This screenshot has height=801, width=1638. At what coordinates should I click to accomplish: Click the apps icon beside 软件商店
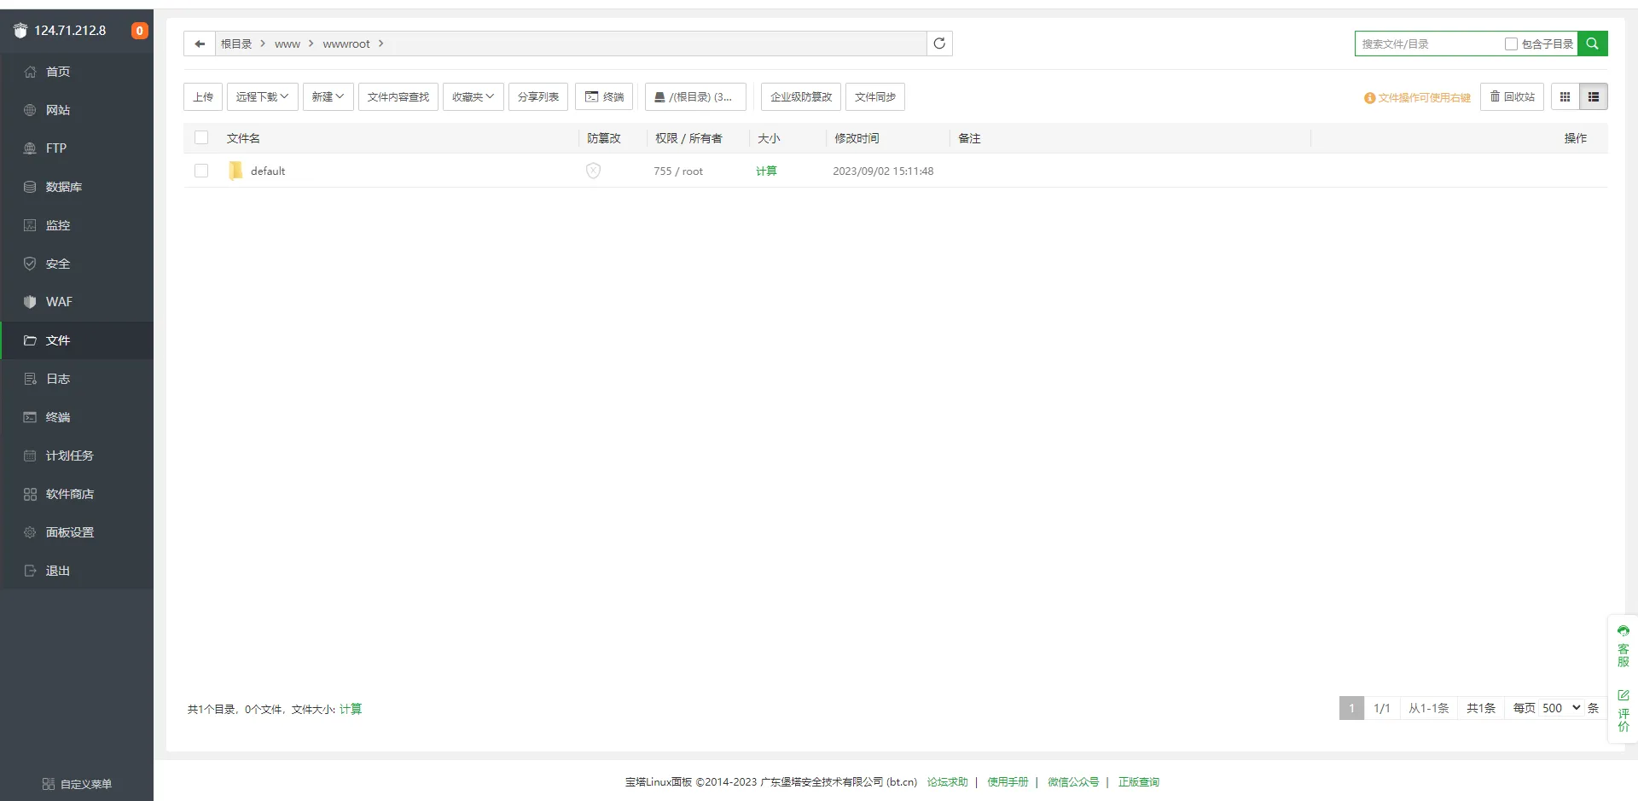click(x=30, y=494)
